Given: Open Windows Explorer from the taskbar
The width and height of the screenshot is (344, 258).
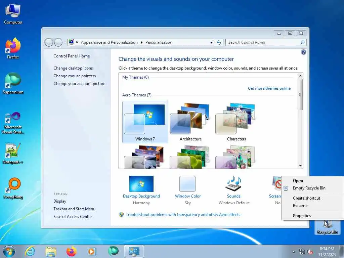Looking at the screenshot, I should click(x=51, y=251).
